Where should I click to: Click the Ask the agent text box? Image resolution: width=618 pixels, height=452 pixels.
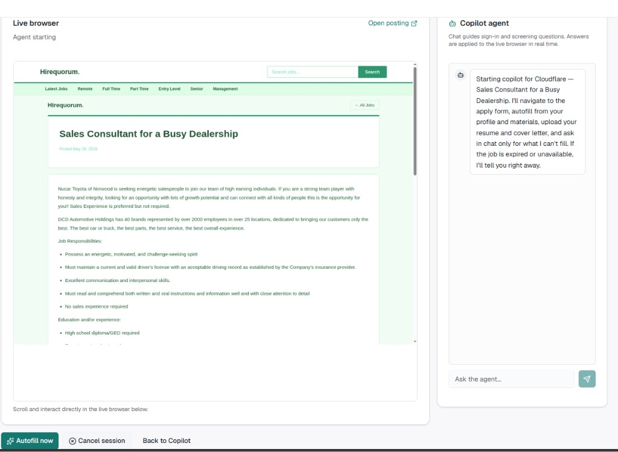click(511, 378)
